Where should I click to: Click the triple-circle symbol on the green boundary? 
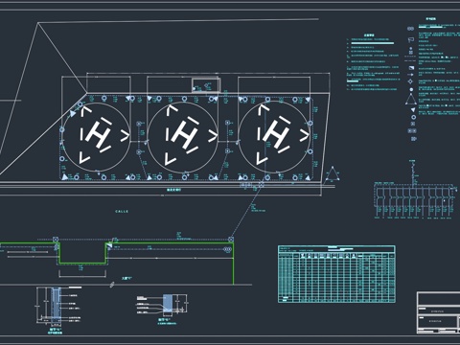pos(227,249)
